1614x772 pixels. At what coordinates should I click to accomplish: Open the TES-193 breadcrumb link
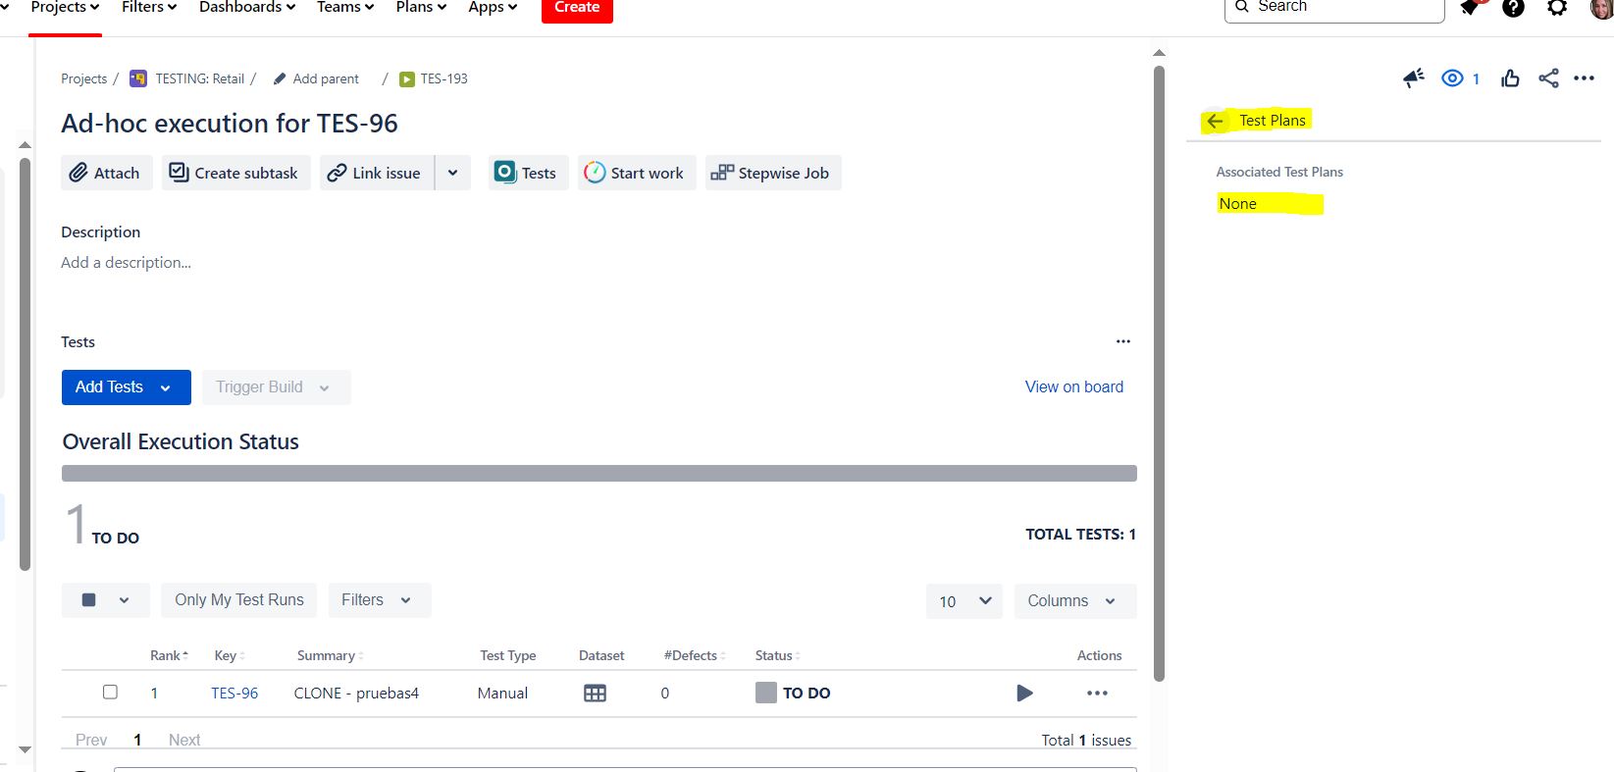pos(444,79)
